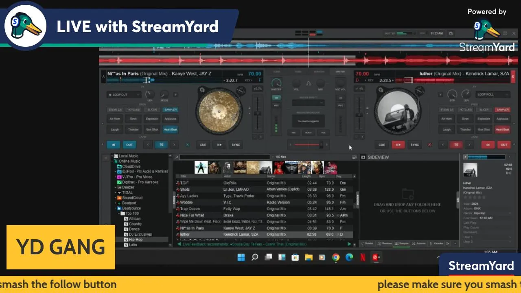Screen dimensions: 521x293
Task: Toggle Heart Beat pad on right deck
Action: click(502, 129)
